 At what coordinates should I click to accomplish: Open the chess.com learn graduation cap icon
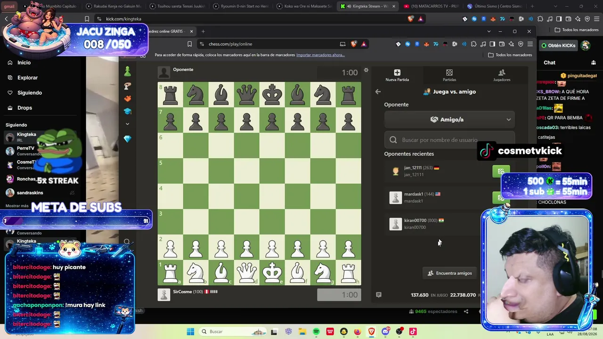[127, 111]
